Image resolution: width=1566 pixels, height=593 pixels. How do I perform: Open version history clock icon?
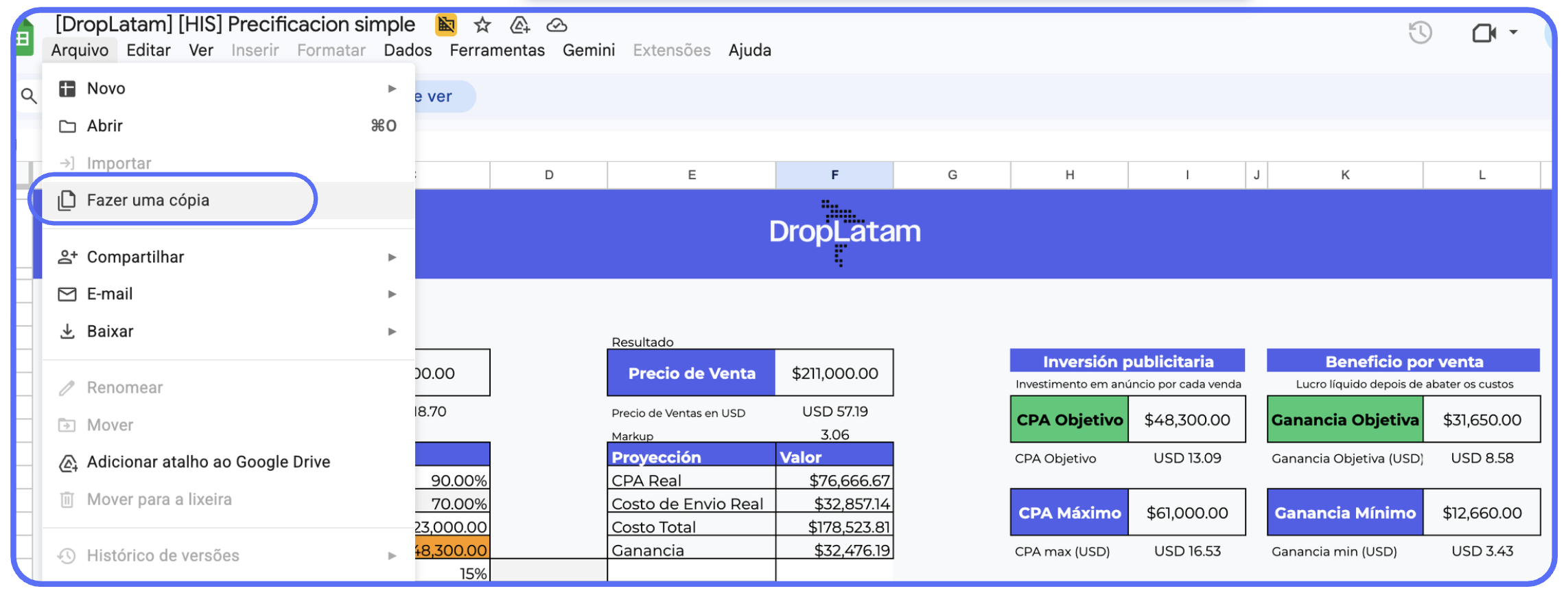click(1420, 32)
